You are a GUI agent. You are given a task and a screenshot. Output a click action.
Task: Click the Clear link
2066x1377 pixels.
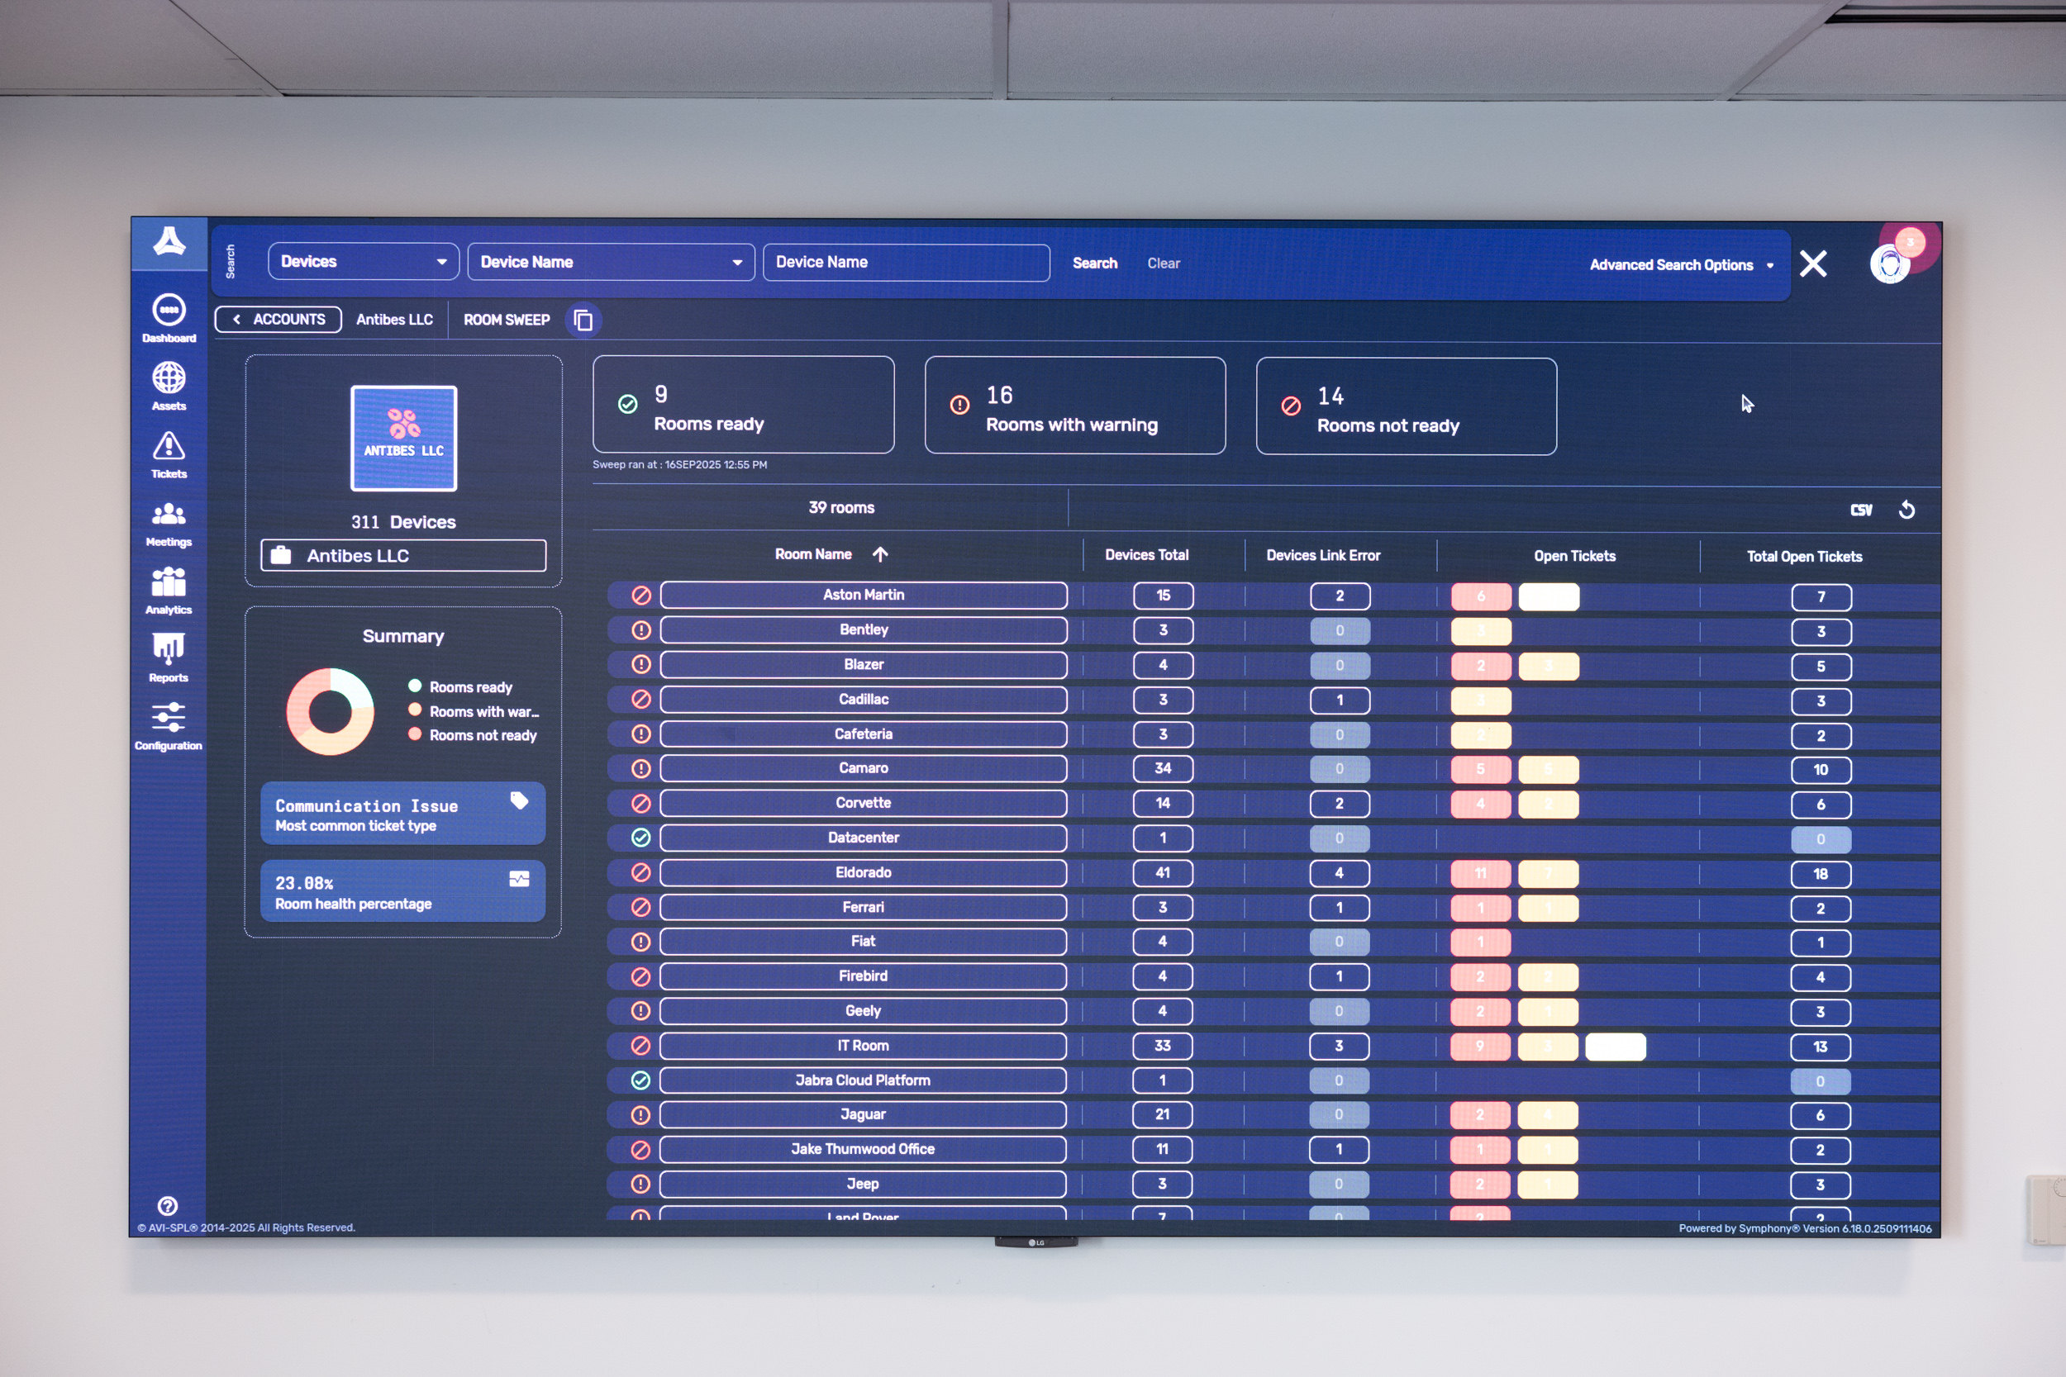(x=1164, y=264)
